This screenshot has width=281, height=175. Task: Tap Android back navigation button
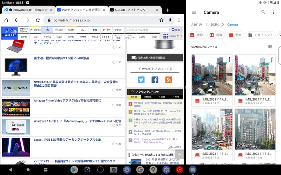coord(11,170)
